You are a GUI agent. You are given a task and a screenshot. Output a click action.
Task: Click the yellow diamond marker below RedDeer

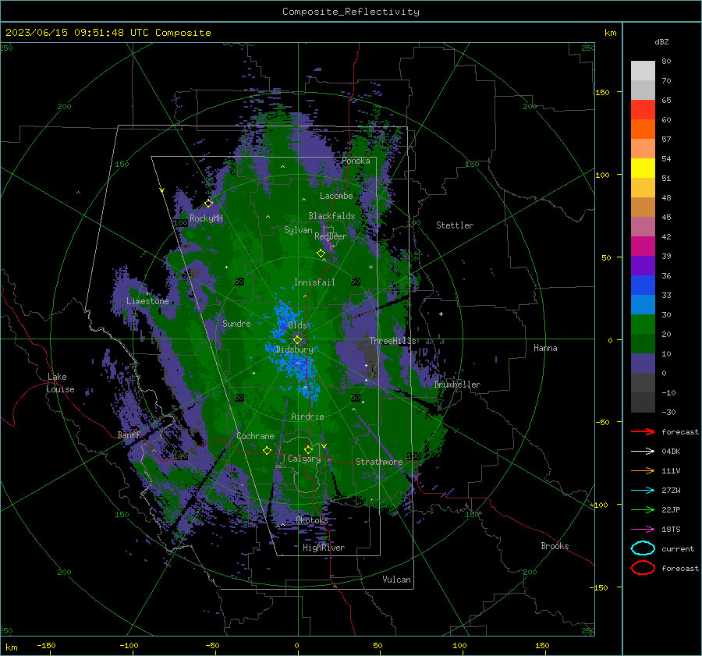[x=321, y=253]
